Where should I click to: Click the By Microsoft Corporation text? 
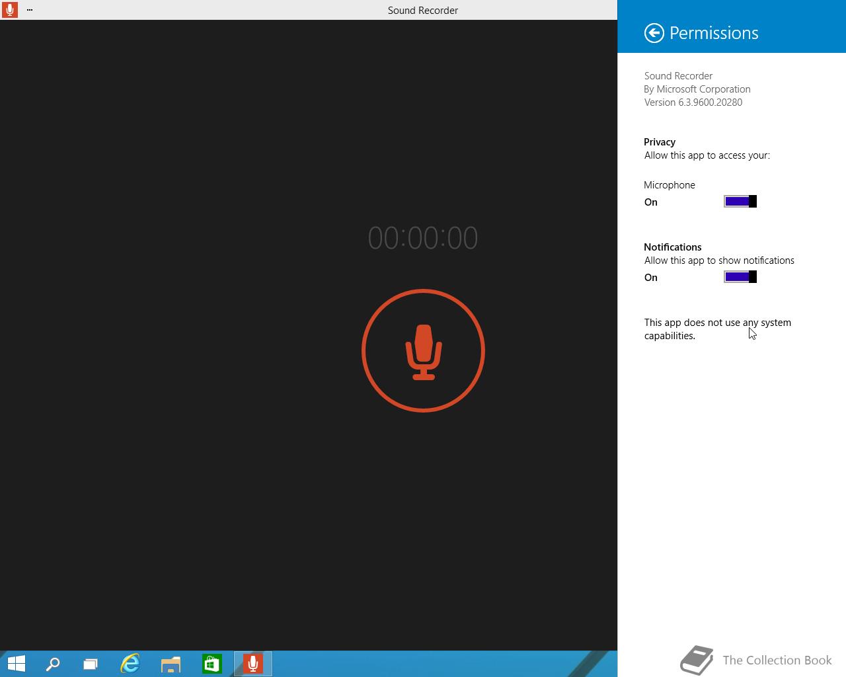pos(697,89)
